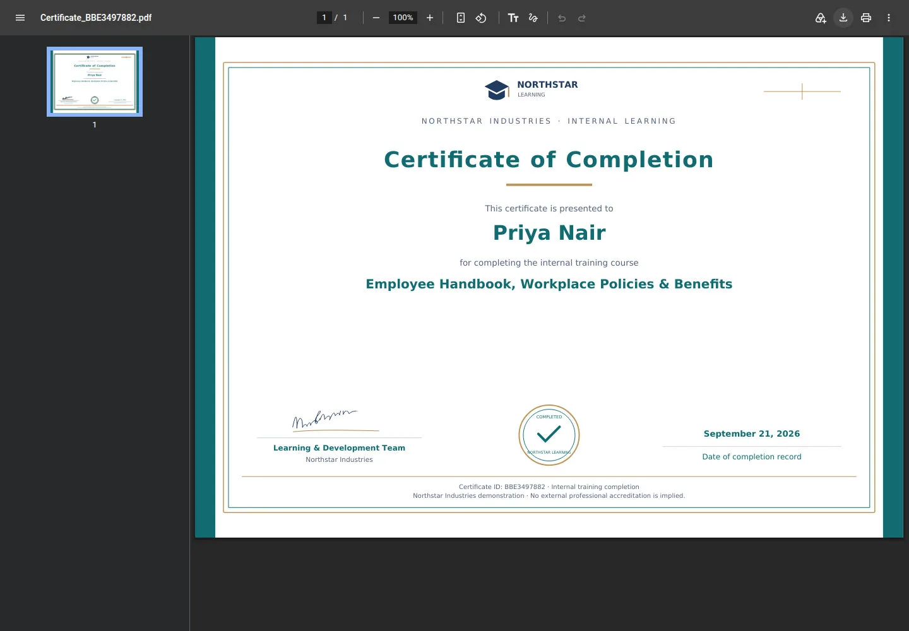This screenshot has width=909, height=631.
Task: Click the September 21, 2026 date text
Action: pyautogui.click(x=752, y=433)
